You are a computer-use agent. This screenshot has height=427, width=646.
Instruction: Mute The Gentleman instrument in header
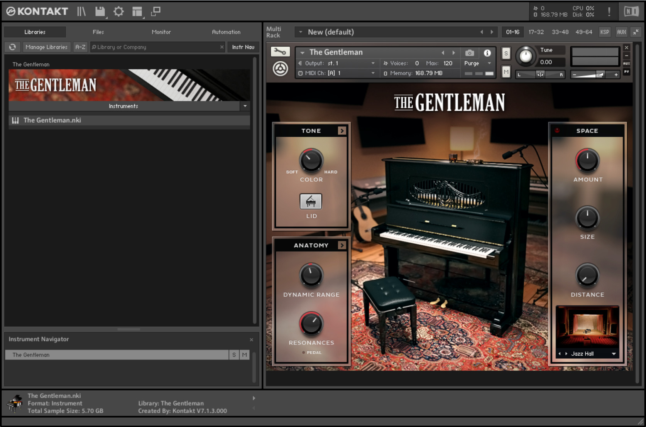click(x=506, y=72)
